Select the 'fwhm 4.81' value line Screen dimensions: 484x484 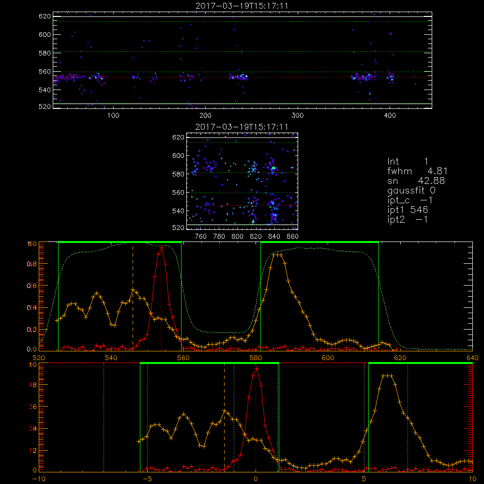point(417,171)
